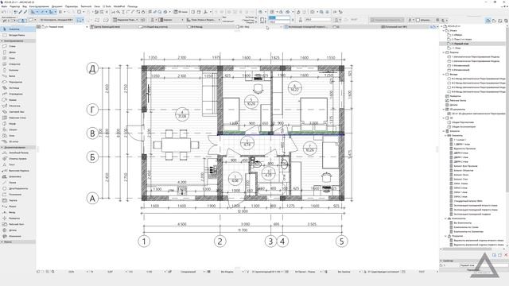Open the Файл menu
Image resolution: width=509 pixels, height=286 pixels.
pyautogui.click(x=5, y=6)
